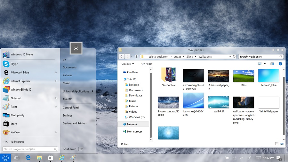Screen dimensions: 288x162
Task: Click Skins in address breadcrumb
Action: [x=189, y=57]
